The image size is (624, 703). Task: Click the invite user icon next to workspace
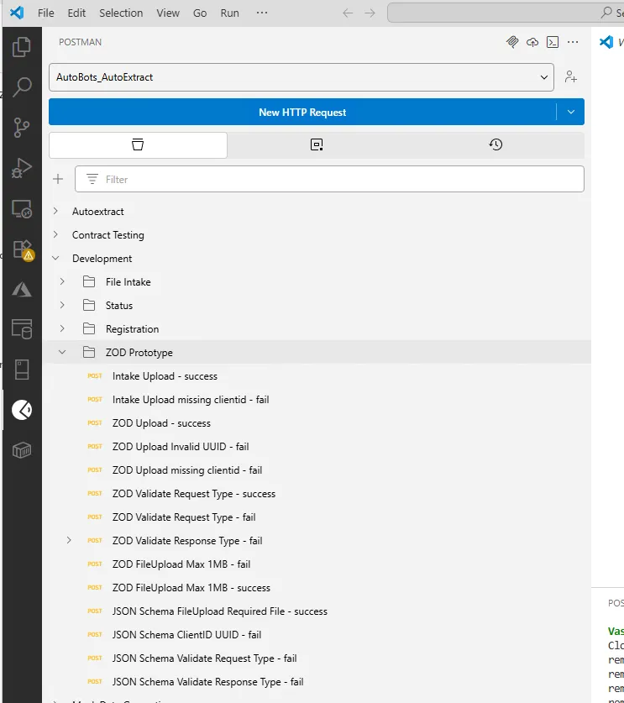tap(570, 76)
